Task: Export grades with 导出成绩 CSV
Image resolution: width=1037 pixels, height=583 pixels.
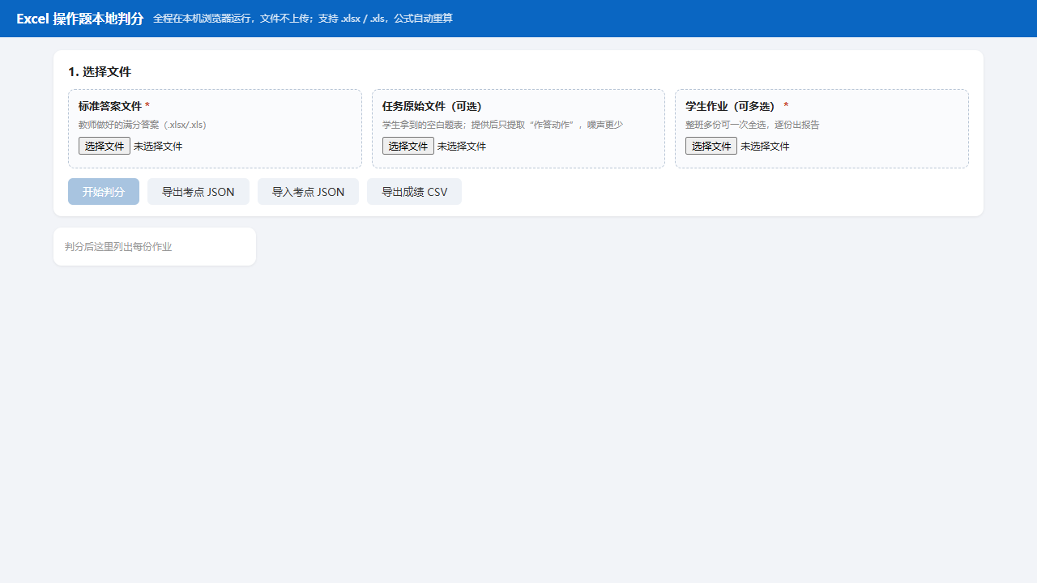Action: click(414, 192)
